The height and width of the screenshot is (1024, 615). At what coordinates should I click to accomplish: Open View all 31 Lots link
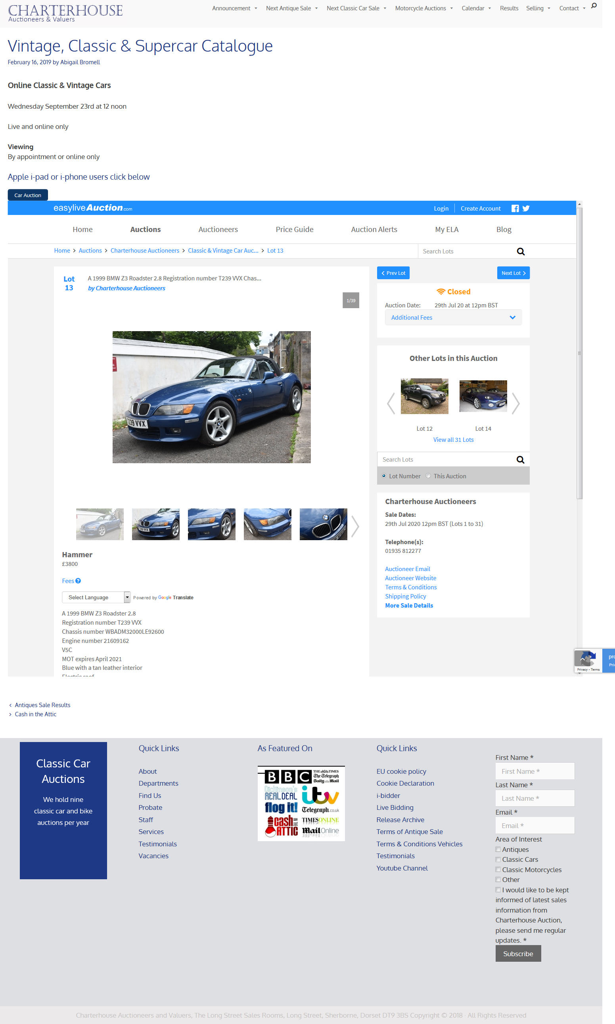453,440
